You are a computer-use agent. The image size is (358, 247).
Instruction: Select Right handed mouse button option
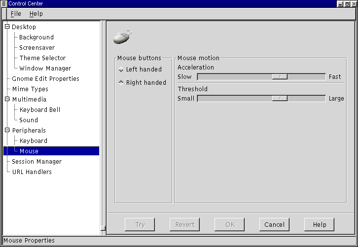pyautogui.click(x=121, y=83)
